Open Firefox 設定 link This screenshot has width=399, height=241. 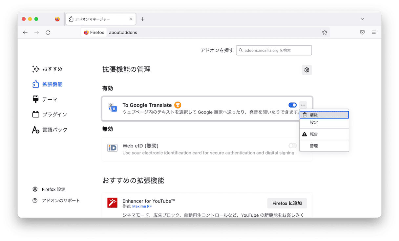pos(49,189)
